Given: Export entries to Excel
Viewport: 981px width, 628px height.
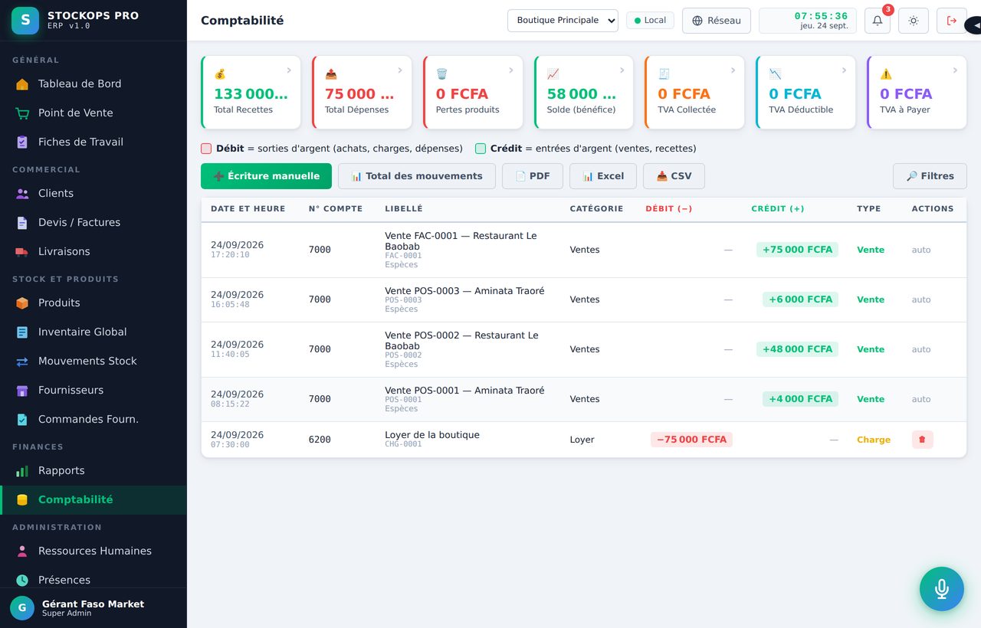Looking at the screenshot, I should click(x=603, y=176).
